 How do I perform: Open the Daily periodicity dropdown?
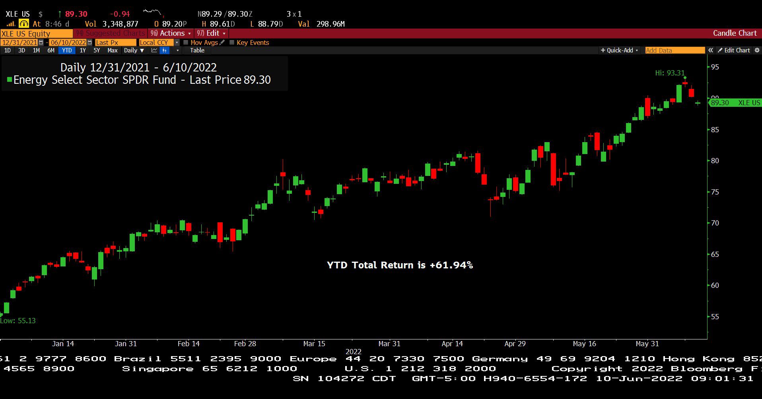point(134,50)
